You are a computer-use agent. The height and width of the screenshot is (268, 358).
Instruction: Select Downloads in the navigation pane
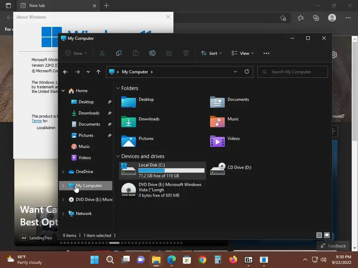[88, 113]
